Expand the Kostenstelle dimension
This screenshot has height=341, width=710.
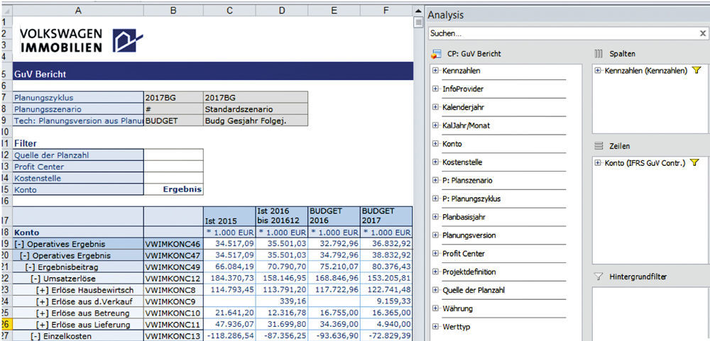tap(435, 162)
